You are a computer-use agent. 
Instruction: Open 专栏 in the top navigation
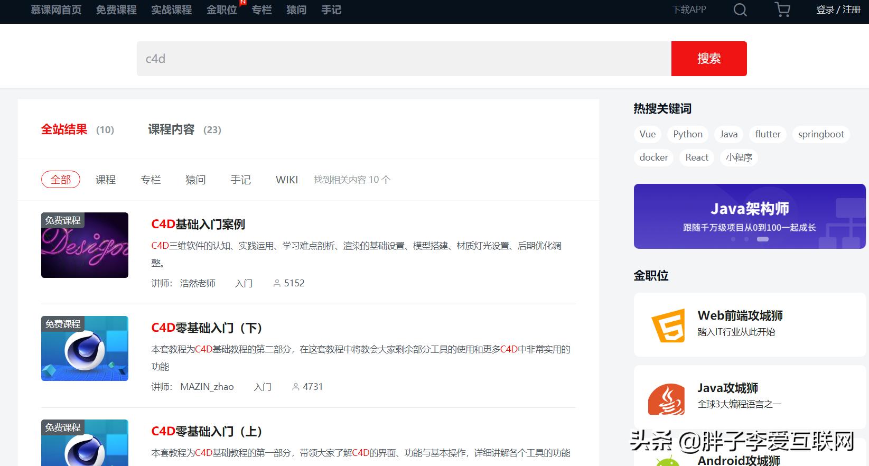coord(261,10)
